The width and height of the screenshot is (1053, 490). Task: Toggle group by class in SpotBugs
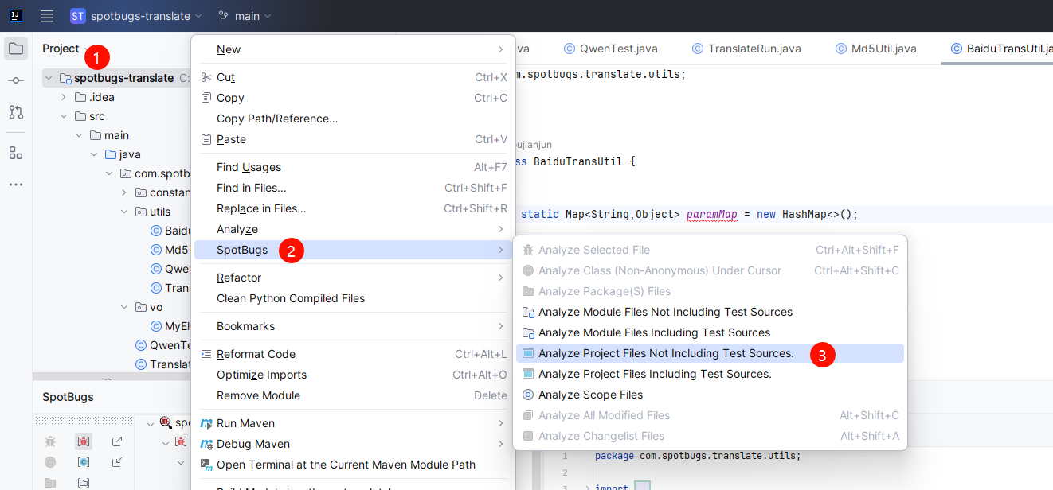point(84,462)
